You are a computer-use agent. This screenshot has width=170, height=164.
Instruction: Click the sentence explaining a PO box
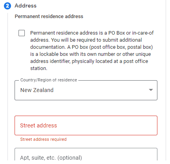(91, 58)
